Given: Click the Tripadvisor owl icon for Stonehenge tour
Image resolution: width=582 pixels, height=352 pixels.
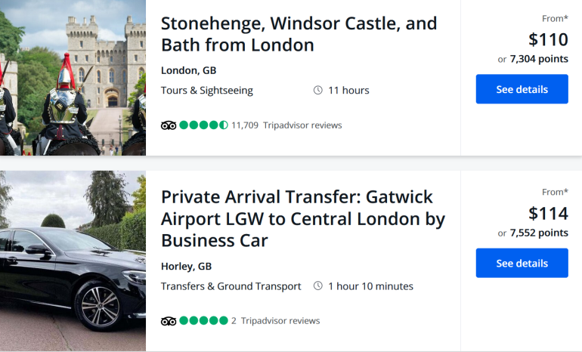Looking at the screenshot, I should coord(169,125).
